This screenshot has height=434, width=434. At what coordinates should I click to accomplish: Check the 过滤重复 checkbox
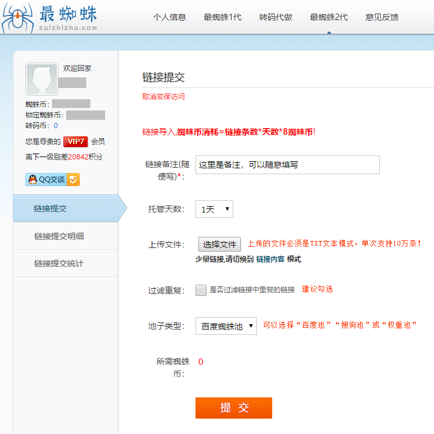click(x=201, y=290)
